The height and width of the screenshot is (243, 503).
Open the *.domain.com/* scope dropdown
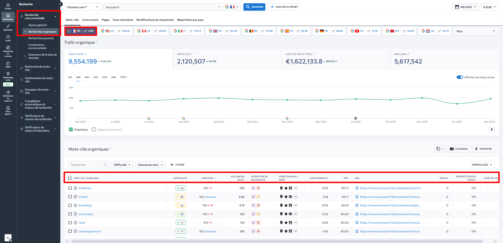pyautogui.click(x=83, y=7)
